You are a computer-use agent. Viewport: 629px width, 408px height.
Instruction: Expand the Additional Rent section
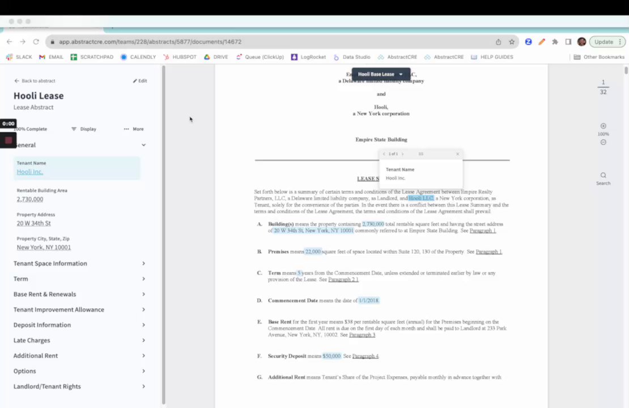click(x=79, y=355)
